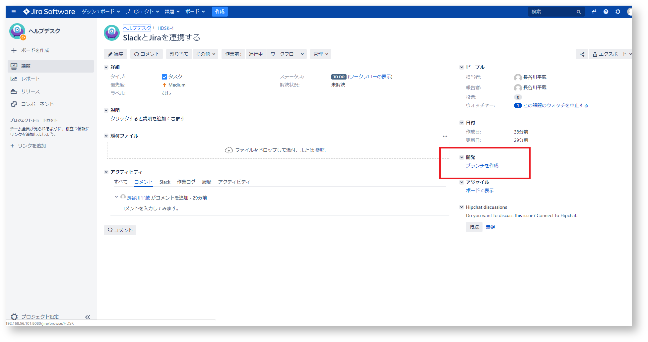The height and width of the screenshot is (342, 648).
Task: Switch to the すべて activity tab
Action: (121, 182)
